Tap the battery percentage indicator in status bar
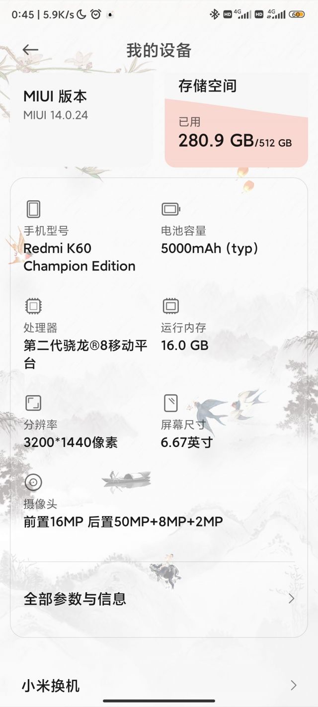This screenshot has height=707, width=318. tap(298, 15)
